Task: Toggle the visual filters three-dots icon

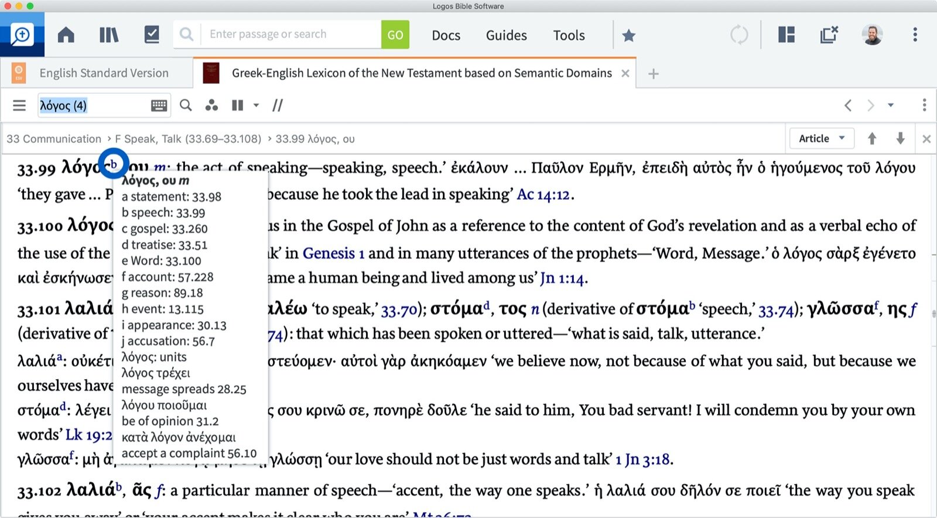Action: 212,105
